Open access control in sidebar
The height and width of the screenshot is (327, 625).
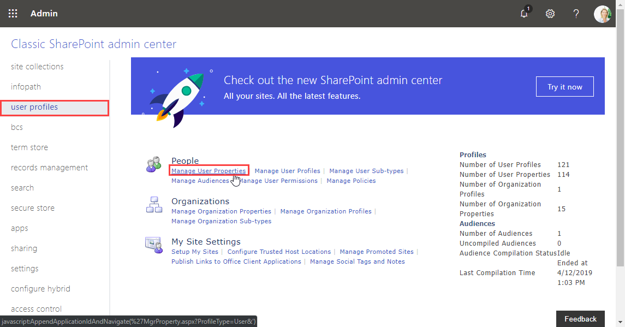tap(36, 309)
